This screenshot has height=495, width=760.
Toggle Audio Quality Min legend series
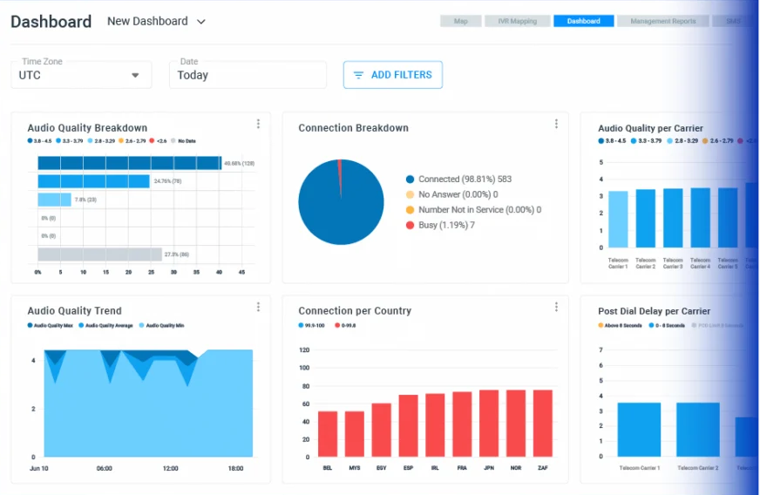tap(162, 326)
